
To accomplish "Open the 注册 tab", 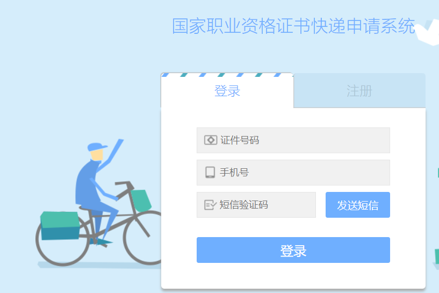I will [359, 91].
